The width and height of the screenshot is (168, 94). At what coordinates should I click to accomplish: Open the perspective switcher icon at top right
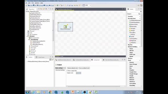(x=141, y=5)
